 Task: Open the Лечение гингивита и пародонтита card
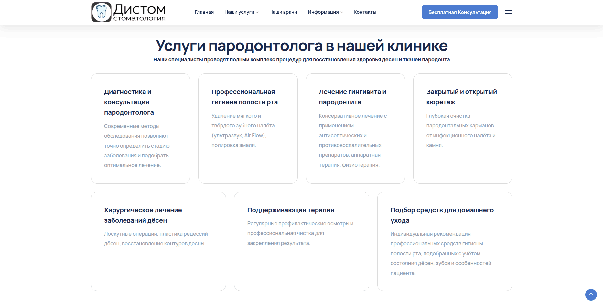point(355,128)
